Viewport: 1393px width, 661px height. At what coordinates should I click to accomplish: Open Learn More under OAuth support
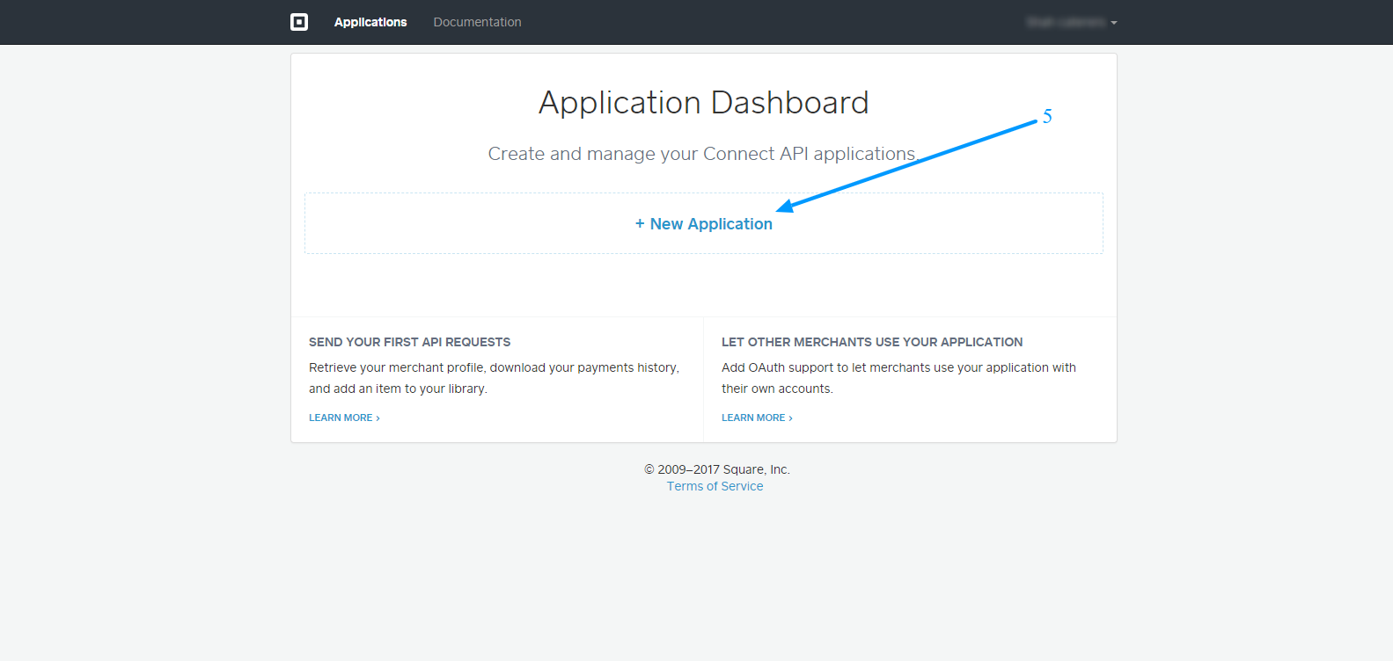(753, 418)
